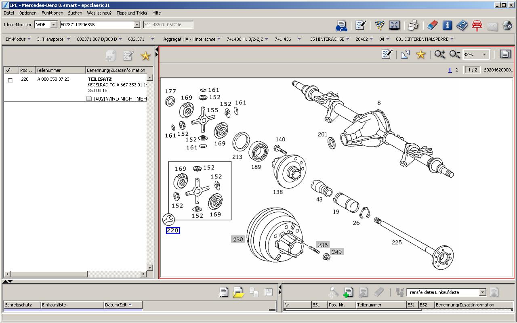Collapse the left panel using the splitter arrow
The image size is (517, 323).
[x=156, y=50]
